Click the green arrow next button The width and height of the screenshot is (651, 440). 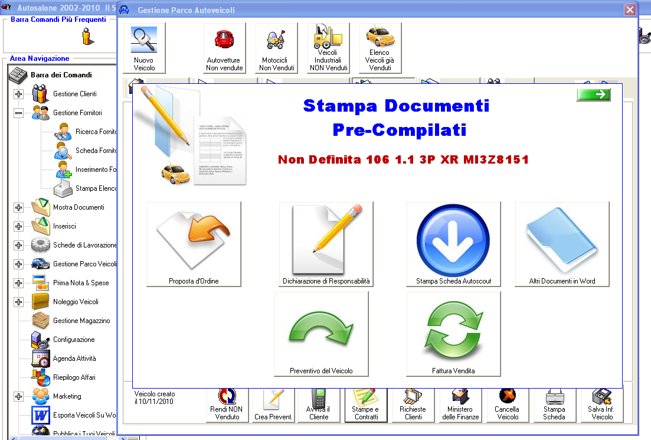(x=594, y=94)
